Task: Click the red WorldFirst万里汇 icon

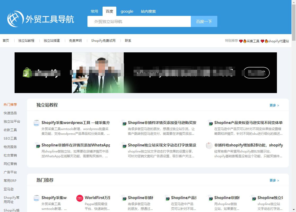Action: (x=80, y=198)
